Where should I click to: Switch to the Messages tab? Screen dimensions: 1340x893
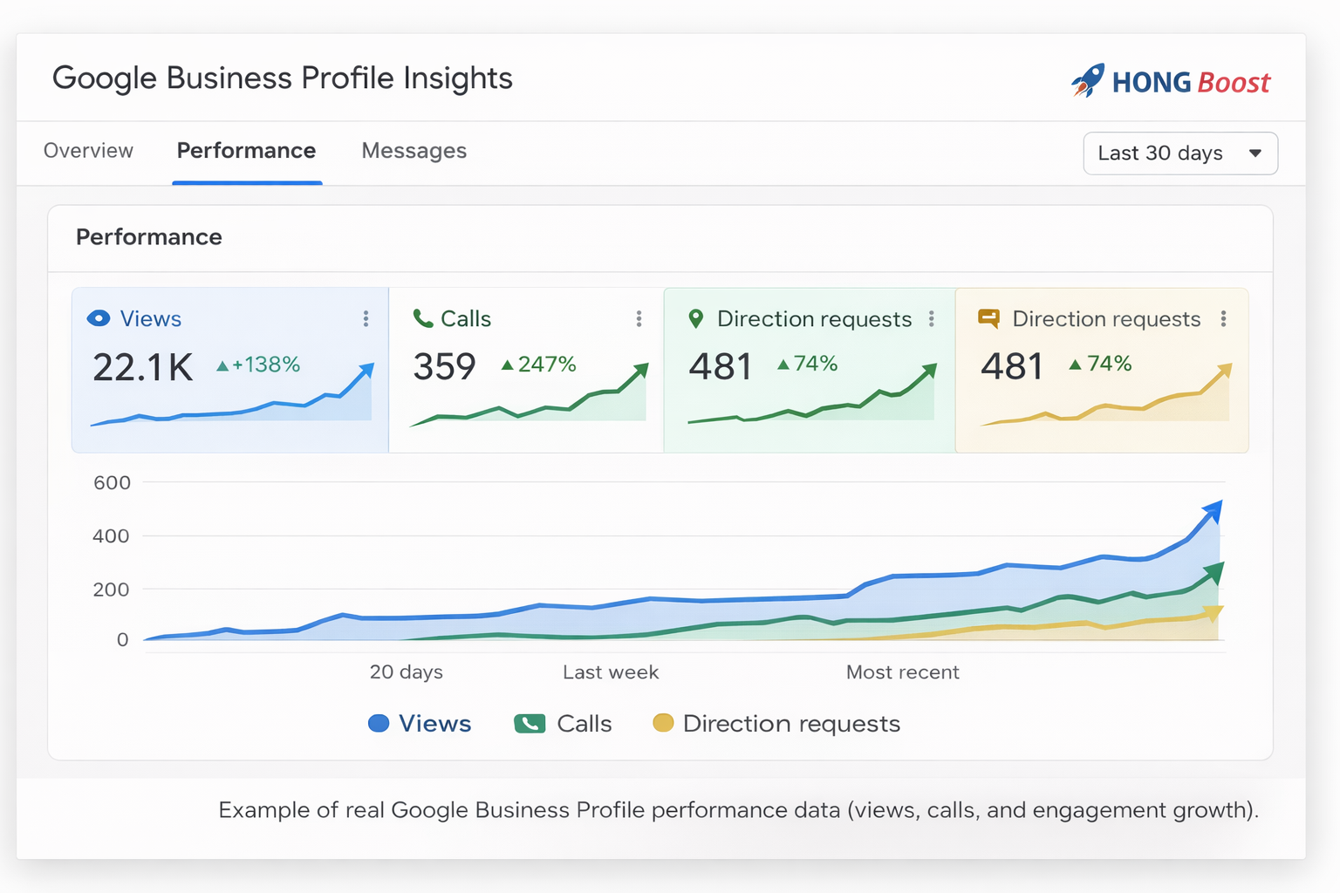414,151
